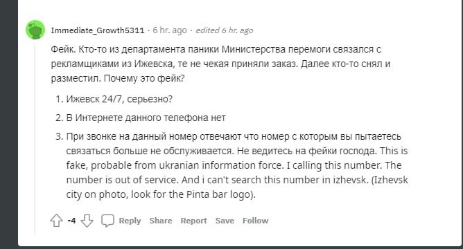Click the 'edited 6 hr. ago' label

tap(225, 30)
